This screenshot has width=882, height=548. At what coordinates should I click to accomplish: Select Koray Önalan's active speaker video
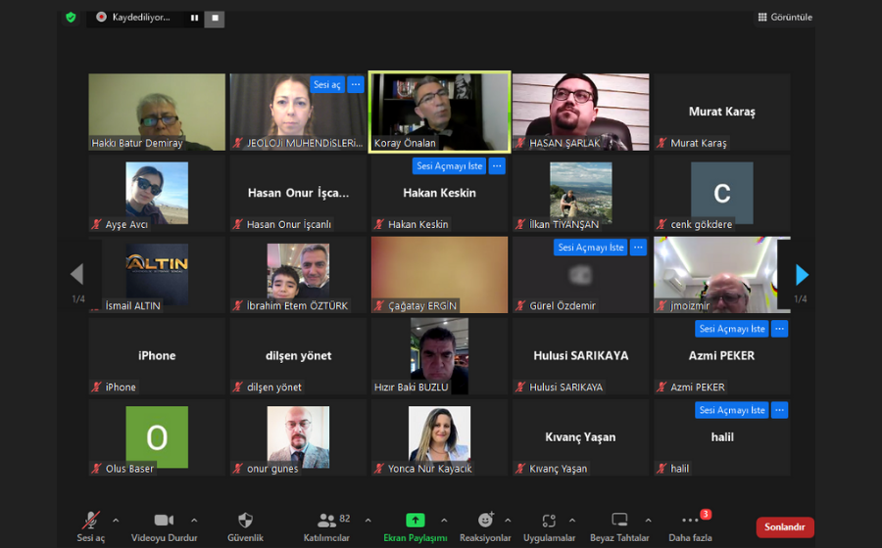pyautogui.click(x=439, y=112)
